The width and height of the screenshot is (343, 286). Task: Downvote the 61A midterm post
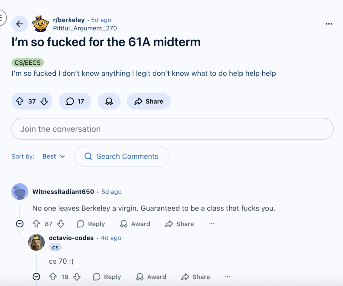click(44, 101)
